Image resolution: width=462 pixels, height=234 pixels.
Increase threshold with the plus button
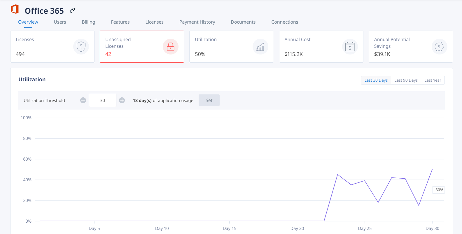(122, 100)
